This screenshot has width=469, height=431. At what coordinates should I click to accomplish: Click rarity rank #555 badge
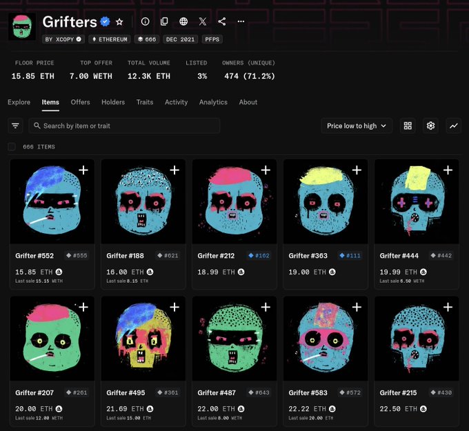(x=77, y=255)
